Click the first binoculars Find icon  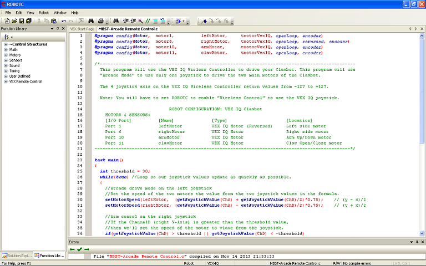click(x=91, y=21)
